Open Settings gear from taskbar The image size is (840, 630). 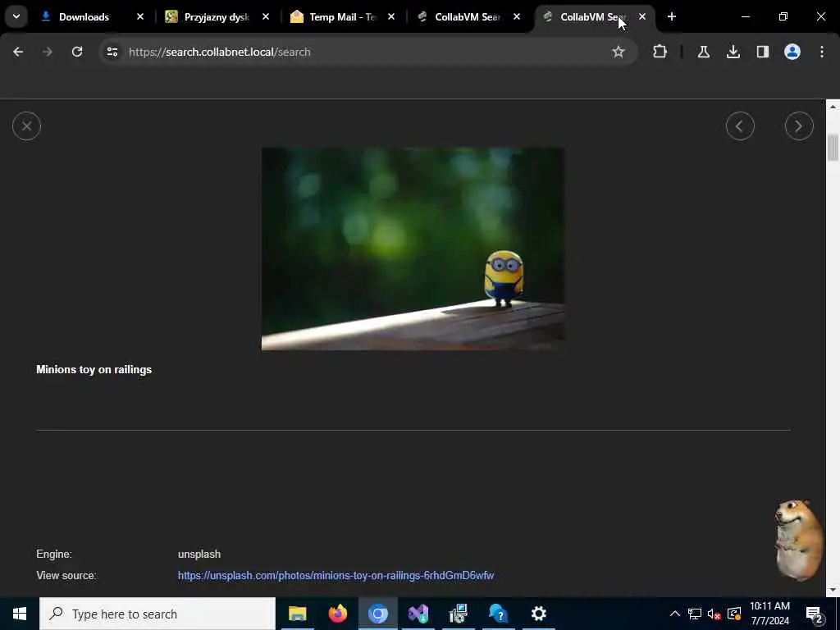pyautogui.click(x=538, y=614)
